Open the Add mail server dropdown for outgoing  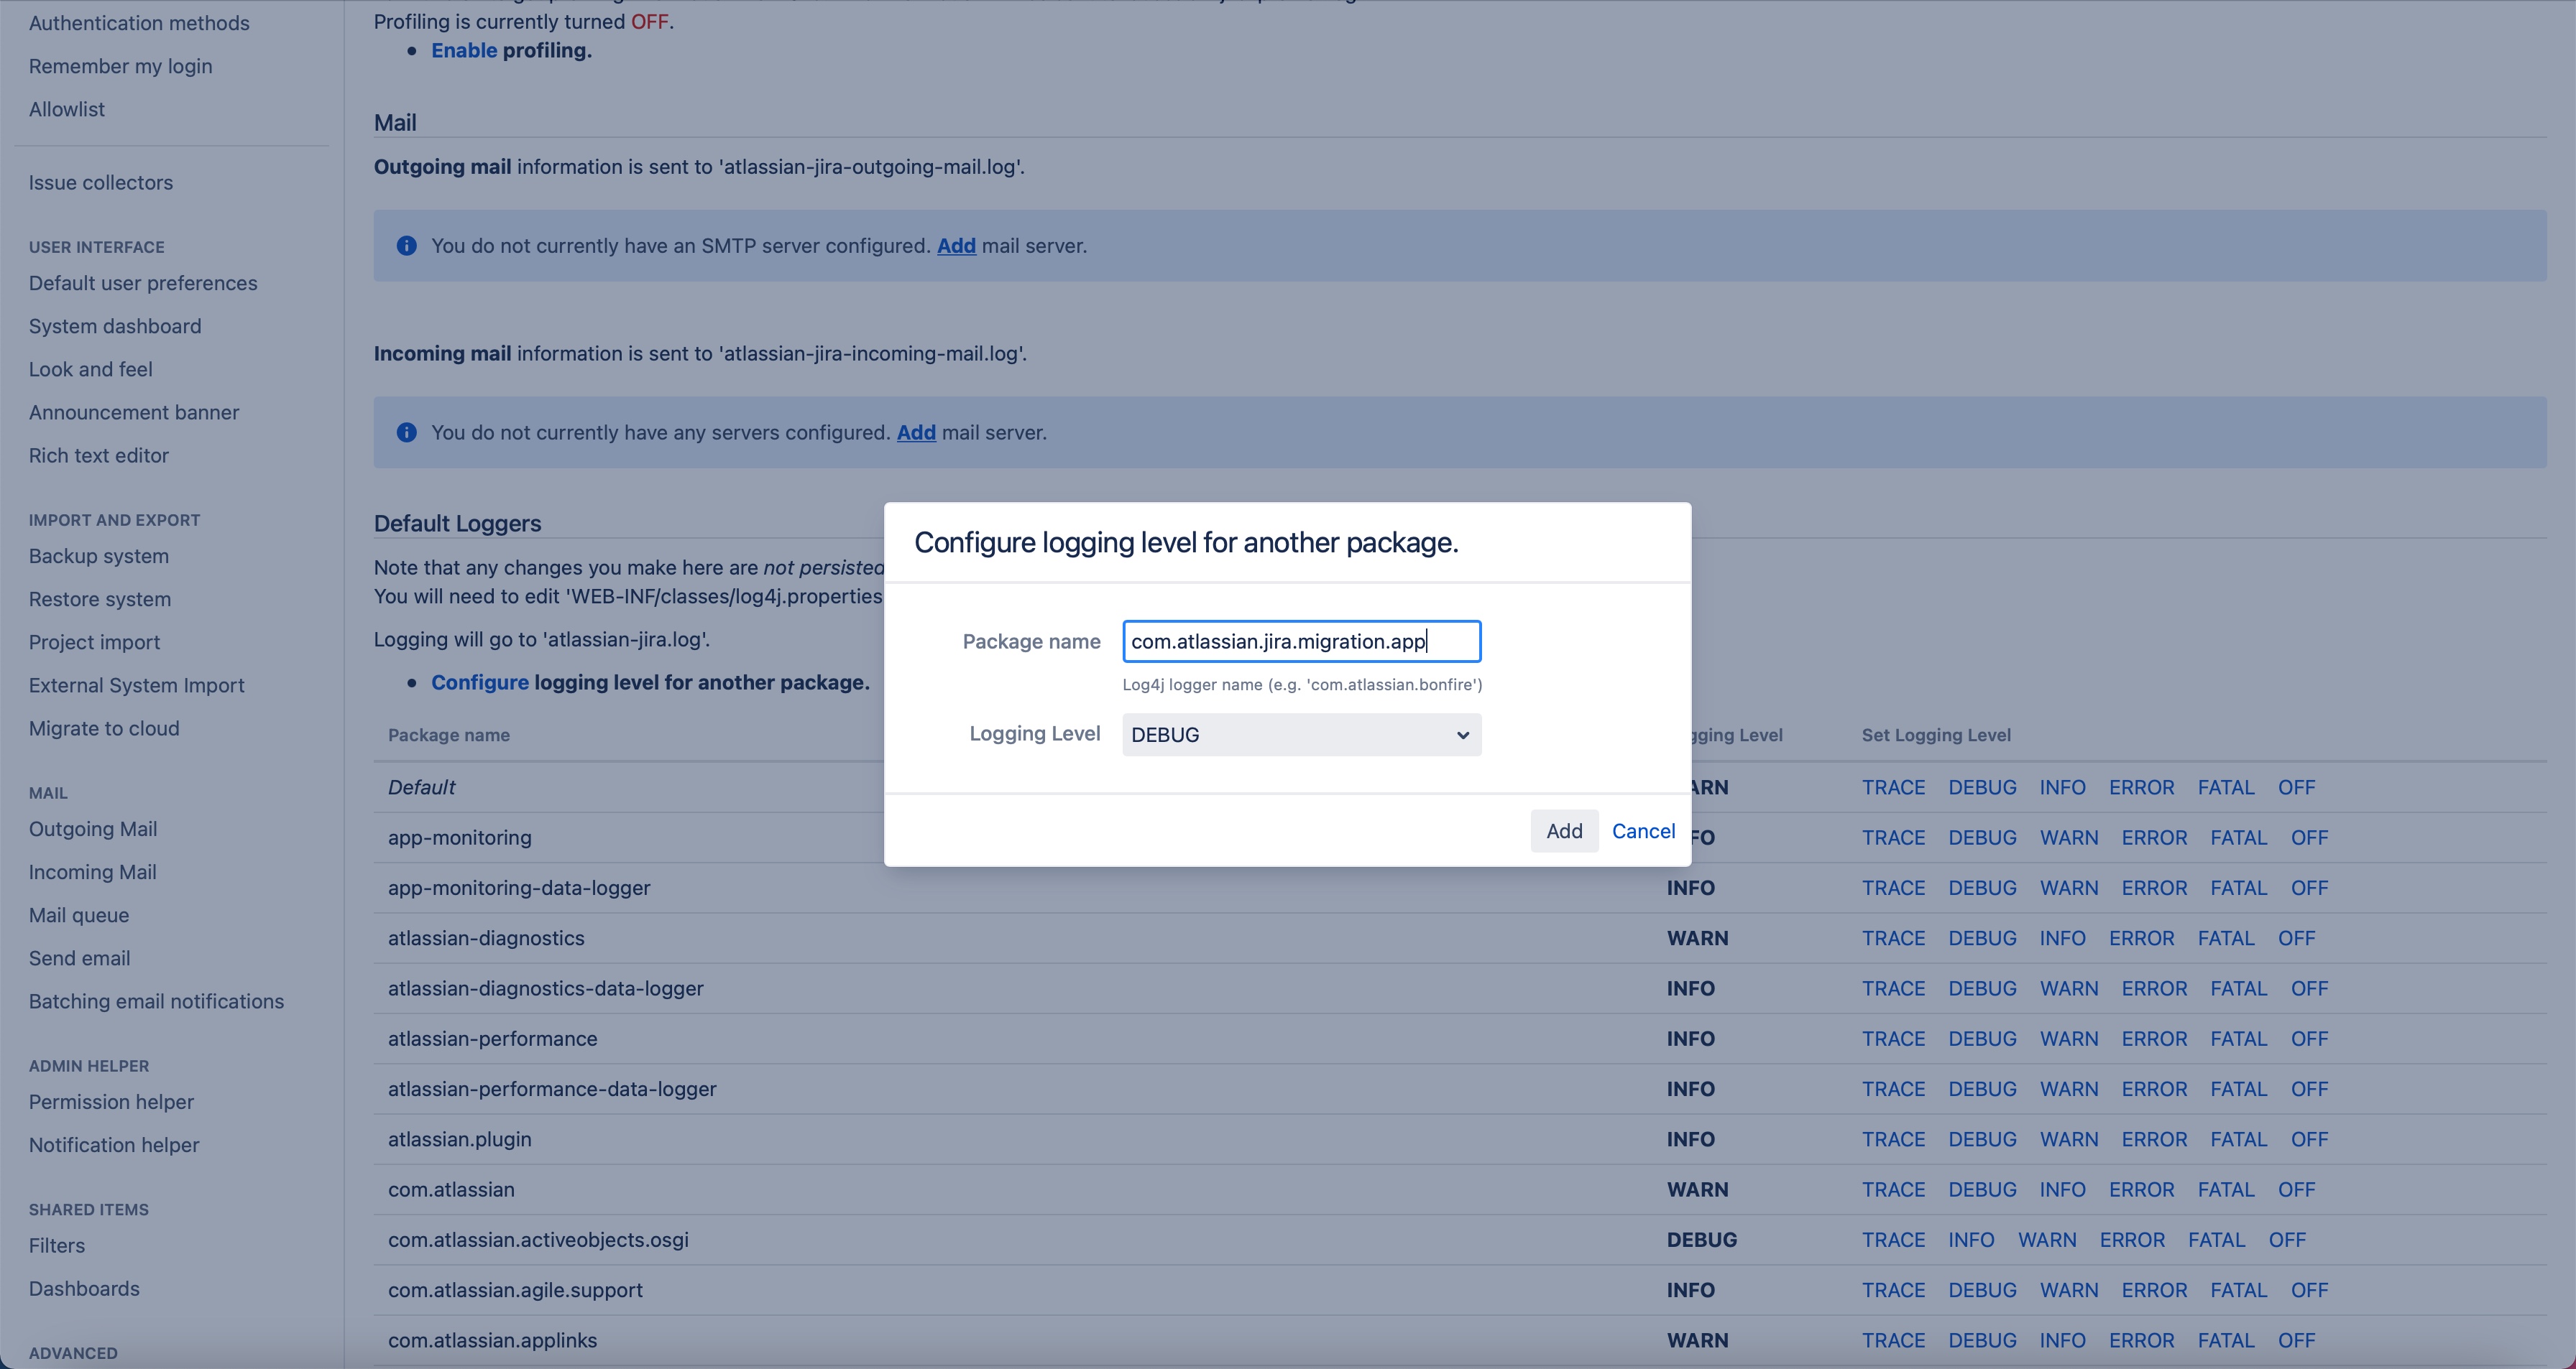(x=954, y=245)
